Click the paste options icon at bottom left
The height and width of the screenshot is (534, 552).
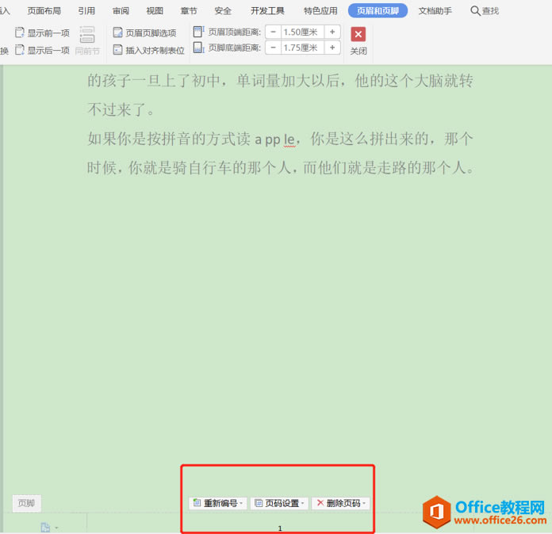[45, 528]
